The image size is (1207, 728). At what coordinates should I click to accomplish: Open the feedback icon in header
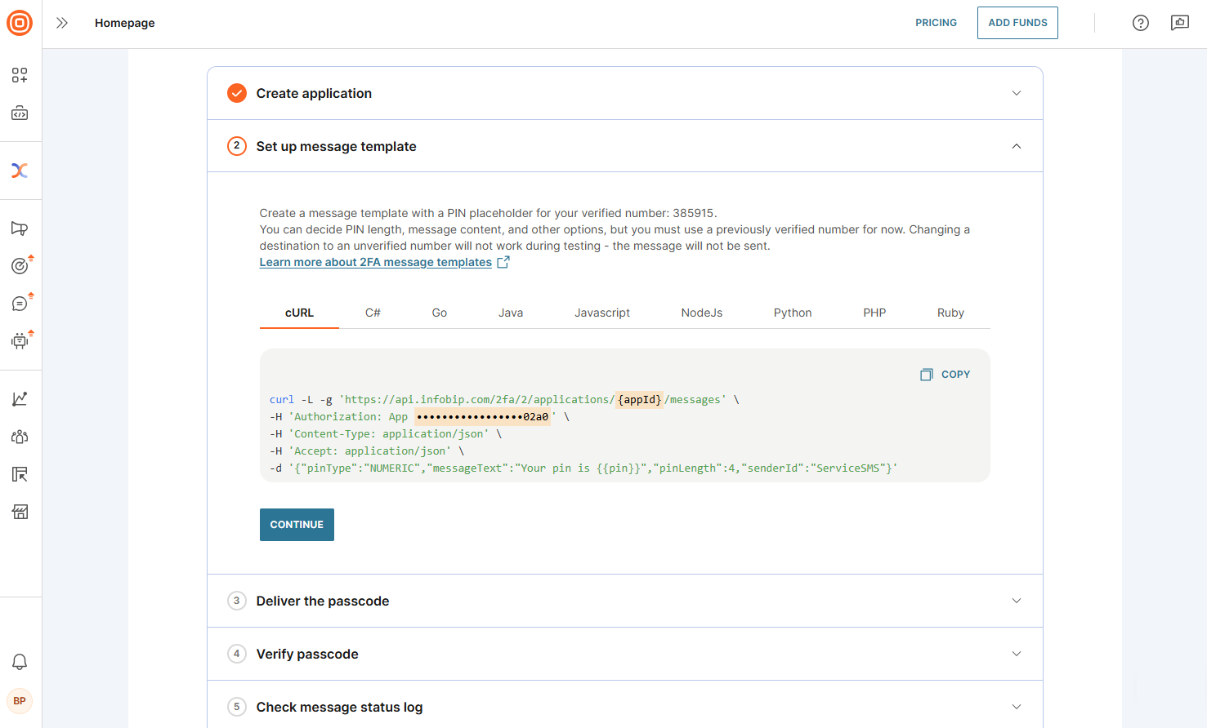[1180, 23]
